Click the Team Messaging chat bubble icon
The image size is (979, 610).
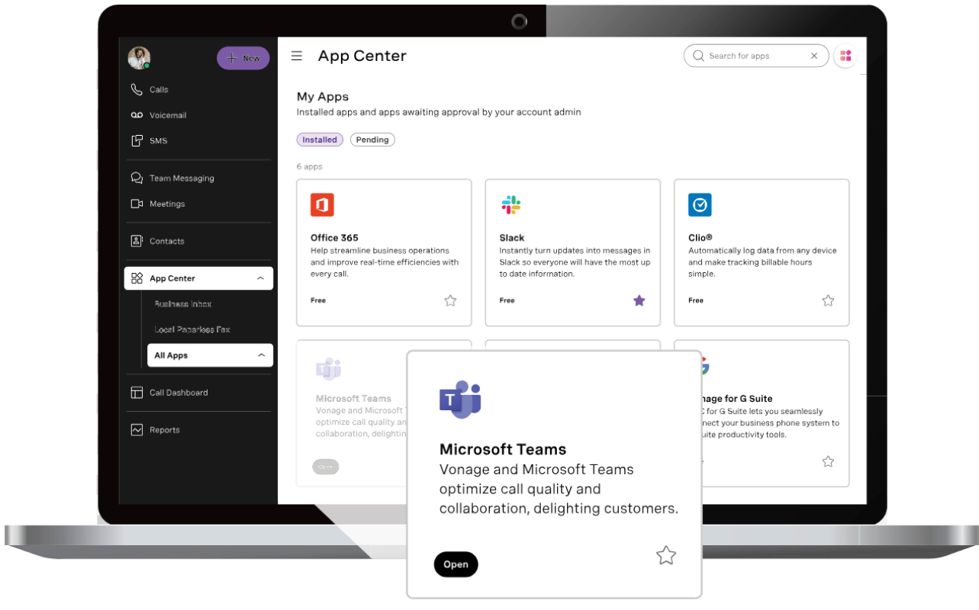[137, 178]
